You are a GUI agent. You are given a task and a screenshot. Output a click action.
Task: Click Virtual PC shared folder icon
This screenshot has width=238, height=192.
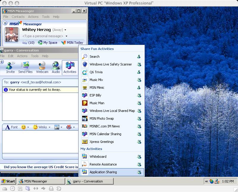tap(28, 189)
